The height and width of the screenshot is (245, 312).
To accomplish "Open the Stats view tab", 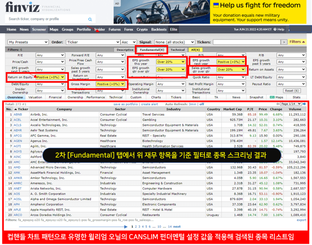I will click(297, 98).
